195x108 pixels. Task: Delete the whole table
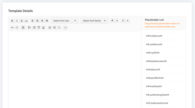(x=59, y=28)
